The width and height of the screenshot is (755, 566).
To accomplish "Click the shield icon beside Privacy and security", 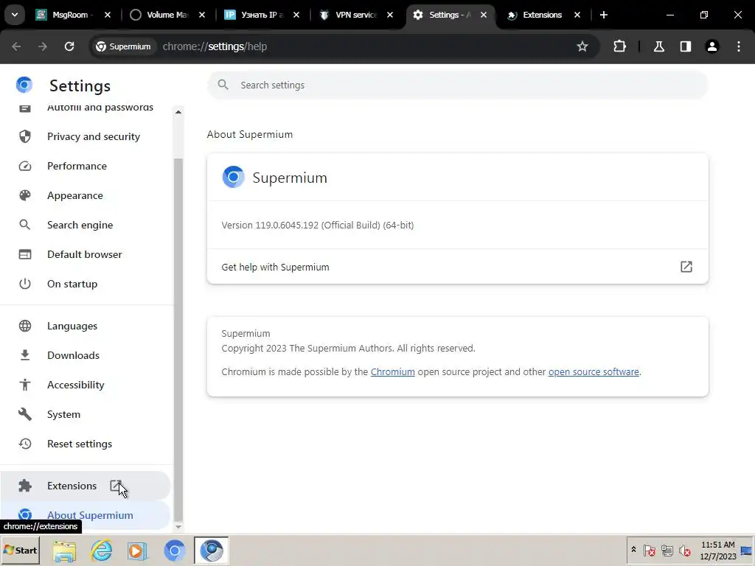I will [25, 136].
